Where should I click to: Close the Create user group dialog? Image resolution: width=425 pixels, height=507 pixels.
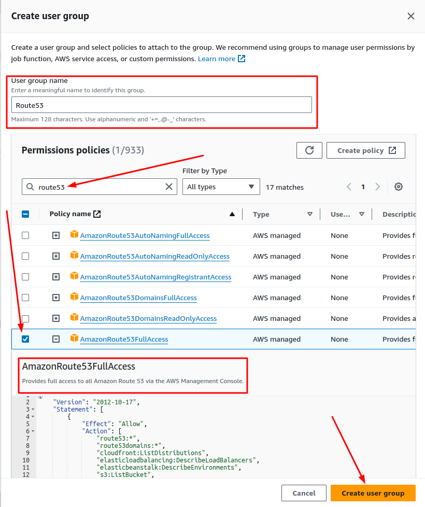click(x=411, y=16)
